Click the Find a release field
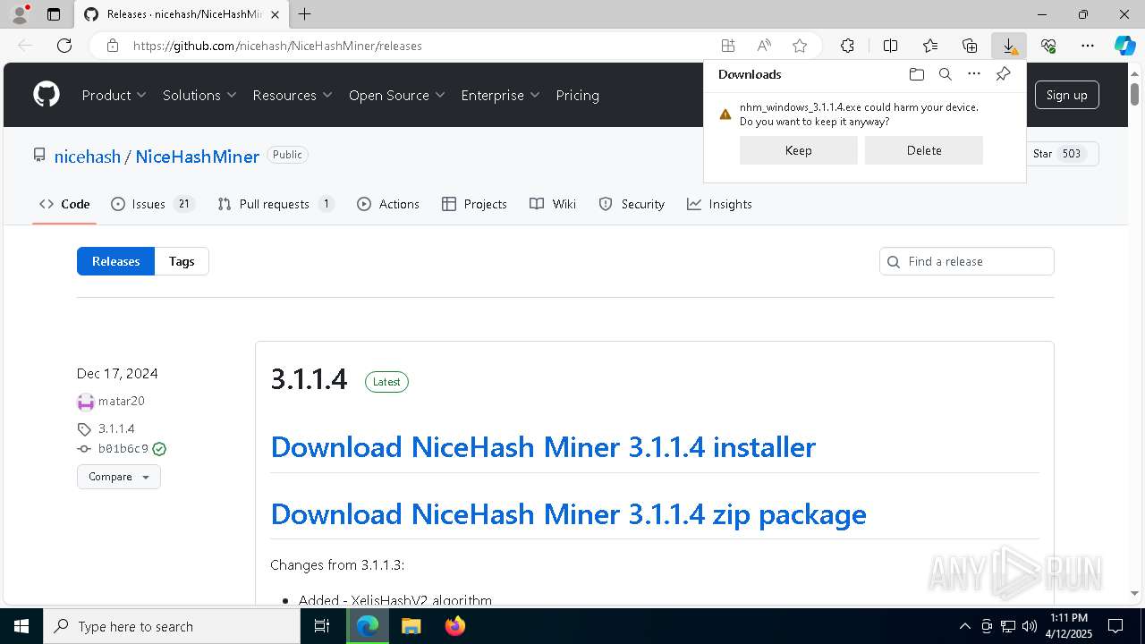The image size is (1145, 644). pyautogui.click(x=975, y=261)
